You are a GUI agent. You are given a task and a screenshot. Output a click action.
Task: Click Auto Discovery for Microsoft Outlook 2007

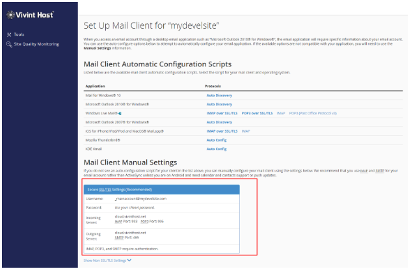(x=219, y=122)
